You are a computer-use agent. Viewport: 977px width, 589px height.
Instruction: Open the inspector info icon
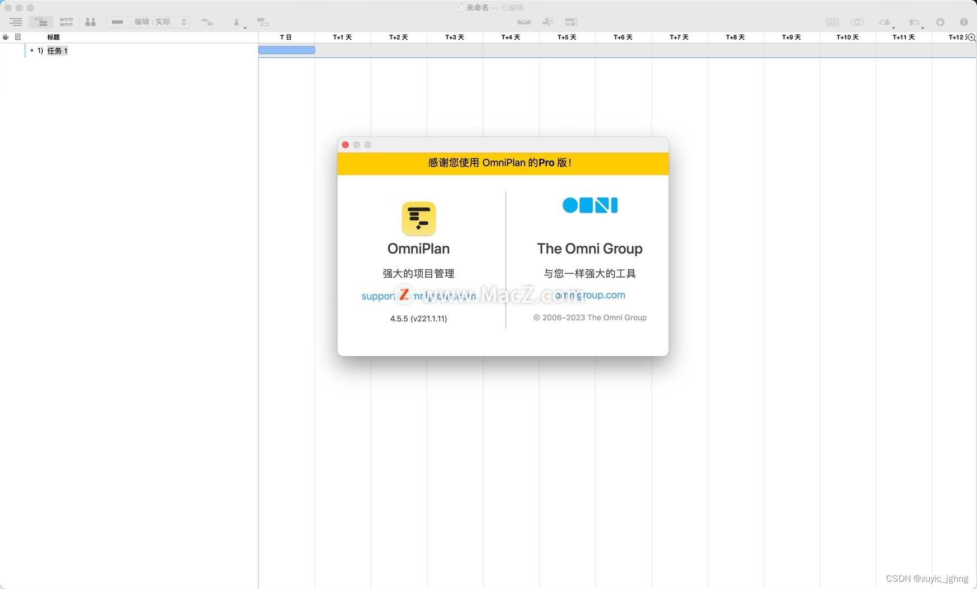pos(964,22)
